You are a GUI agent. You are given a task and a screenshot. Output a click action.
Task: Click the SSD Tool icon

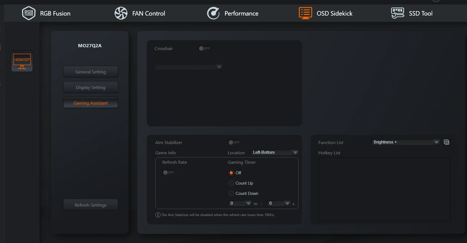point(397,13)
